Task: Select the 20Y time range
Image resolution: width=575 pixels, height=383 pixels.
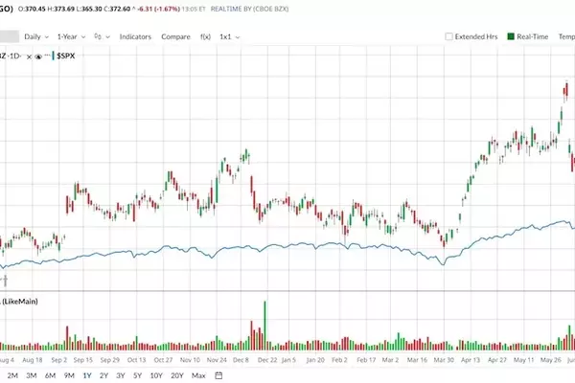Action: 177,375
